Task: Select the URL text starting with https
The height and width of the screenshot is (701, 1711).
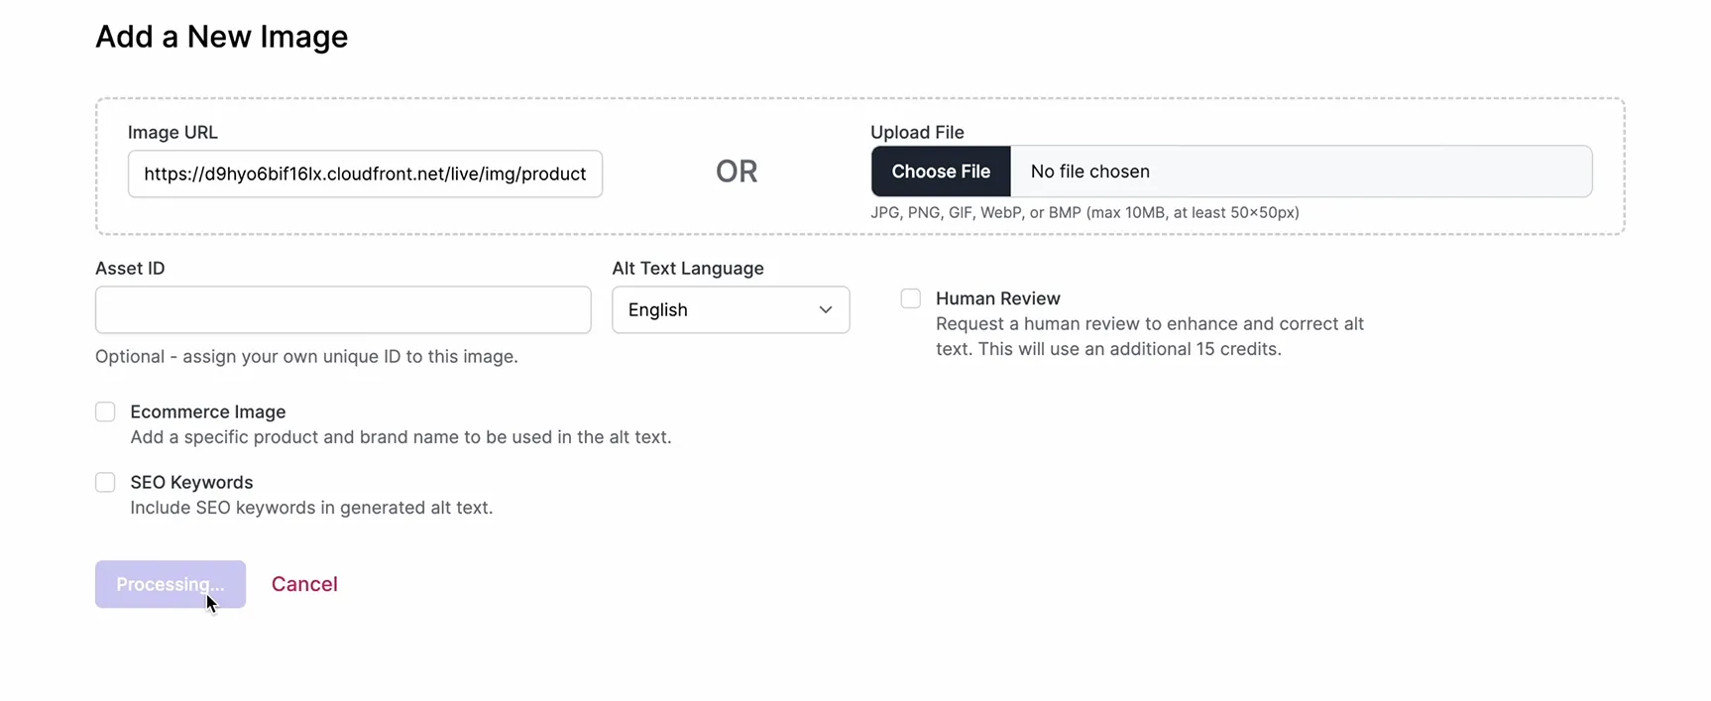Action: tap(364, 174)
